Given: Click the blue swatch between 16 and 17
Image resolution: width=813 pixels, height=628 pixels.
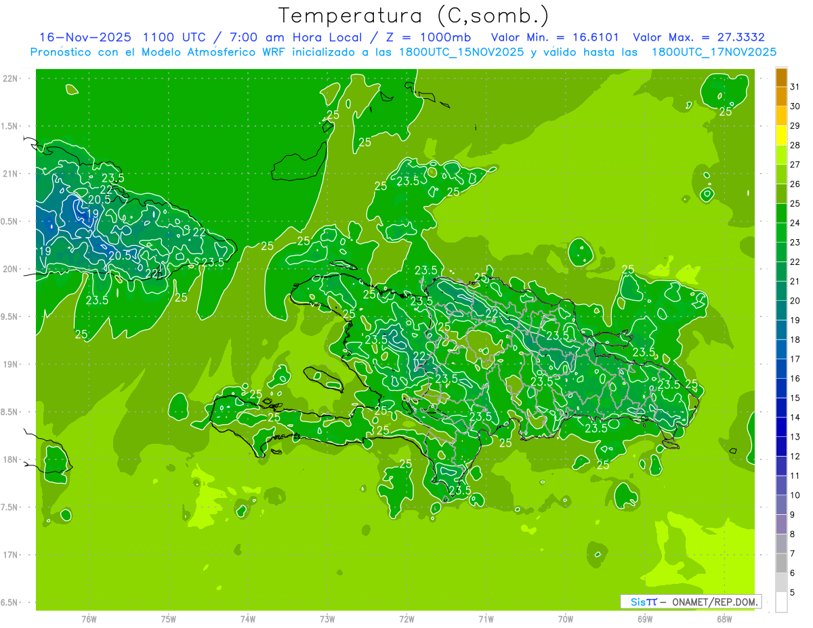Looking at the screenshot, I should tap(781, 369).
